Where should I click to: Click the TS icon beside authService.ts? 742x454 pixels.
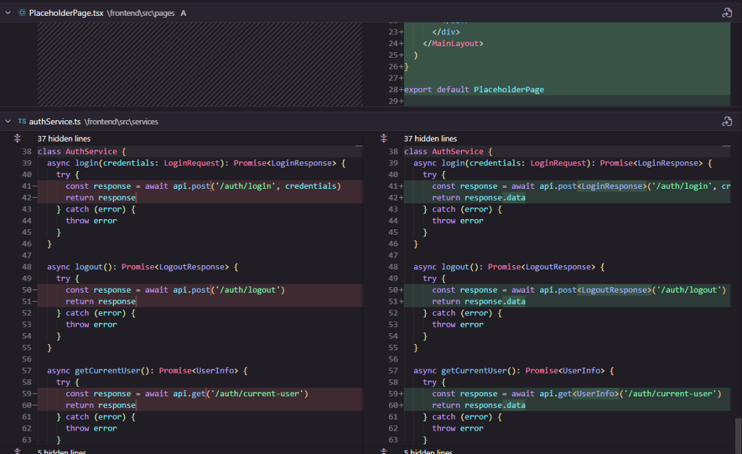click(22, 122)
